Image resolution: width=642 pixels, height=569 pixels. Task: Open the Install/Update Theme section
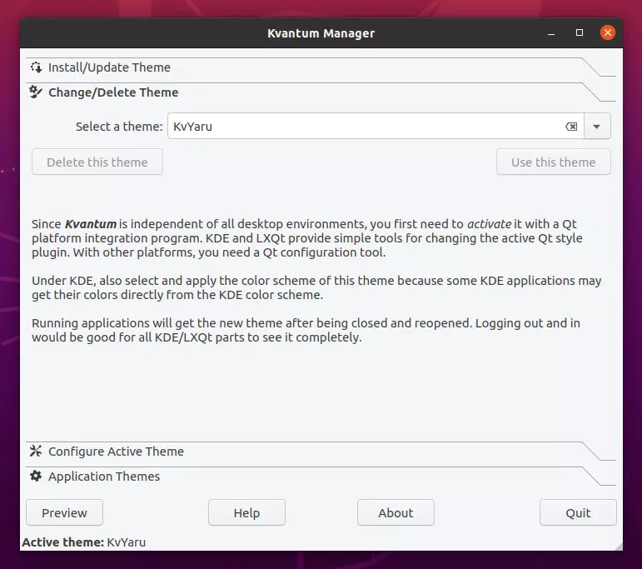click(x=321, y=67)
